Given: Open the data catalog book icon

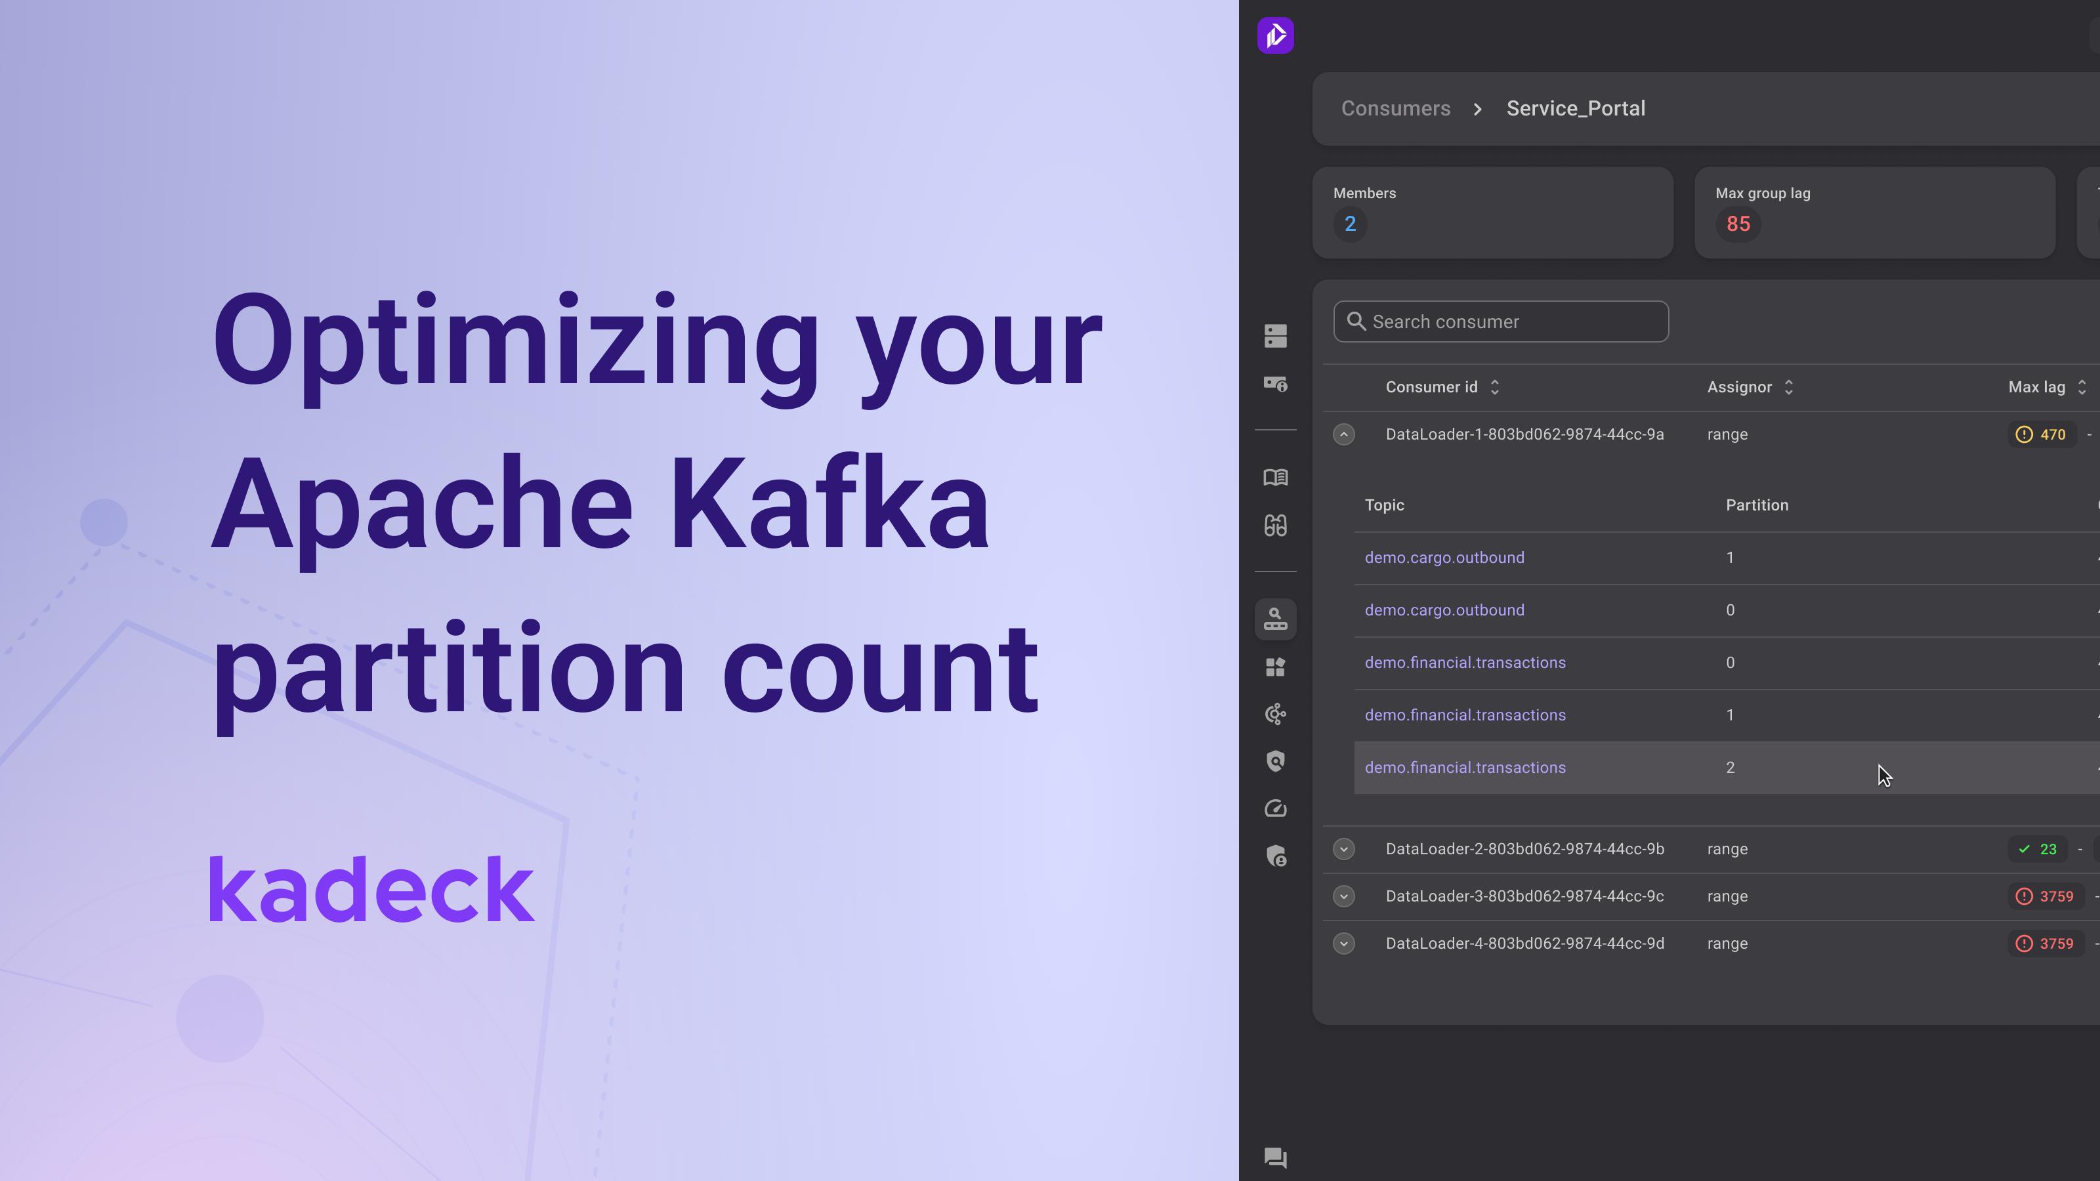Looking at the screenshot, I should click(x=1276, y=478).
